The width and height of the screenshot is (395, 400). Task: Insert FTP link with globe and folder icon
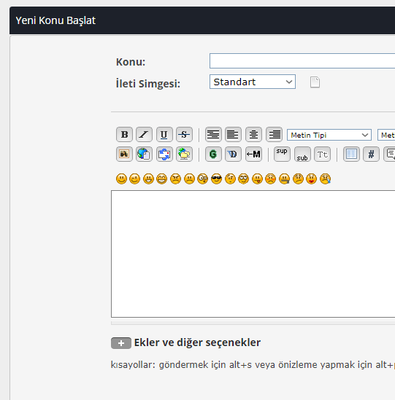[x=184, y=154]
